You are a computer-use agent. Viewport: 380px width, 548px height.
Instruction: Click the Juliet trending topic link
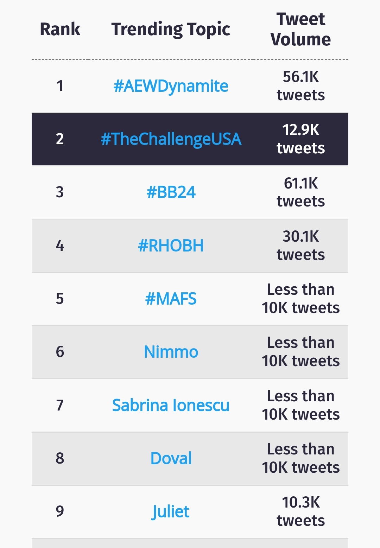171,512
